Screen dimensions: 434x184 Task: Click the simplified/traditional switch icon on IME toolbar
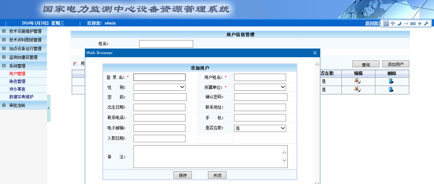point(420,23)
